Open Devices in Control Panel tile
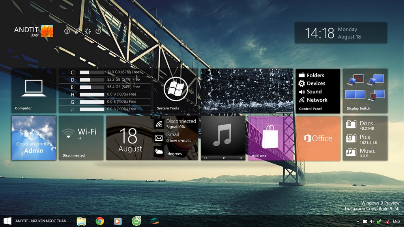 312,84
